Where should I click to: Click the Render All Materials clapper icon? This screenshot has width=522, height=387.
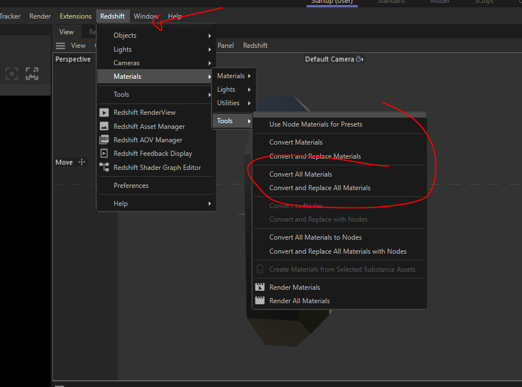click(260, 301)
